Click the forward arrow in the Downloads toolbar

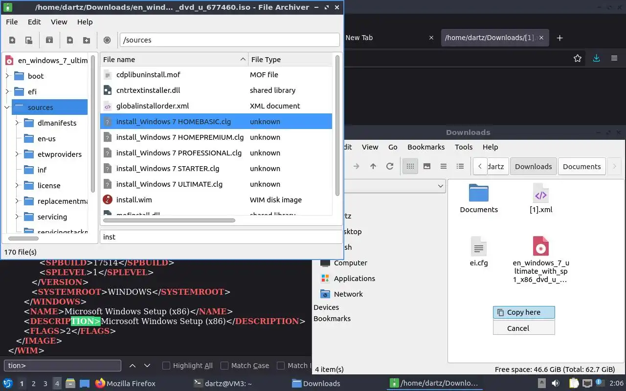pyautogui.click(x=357, y=166)
